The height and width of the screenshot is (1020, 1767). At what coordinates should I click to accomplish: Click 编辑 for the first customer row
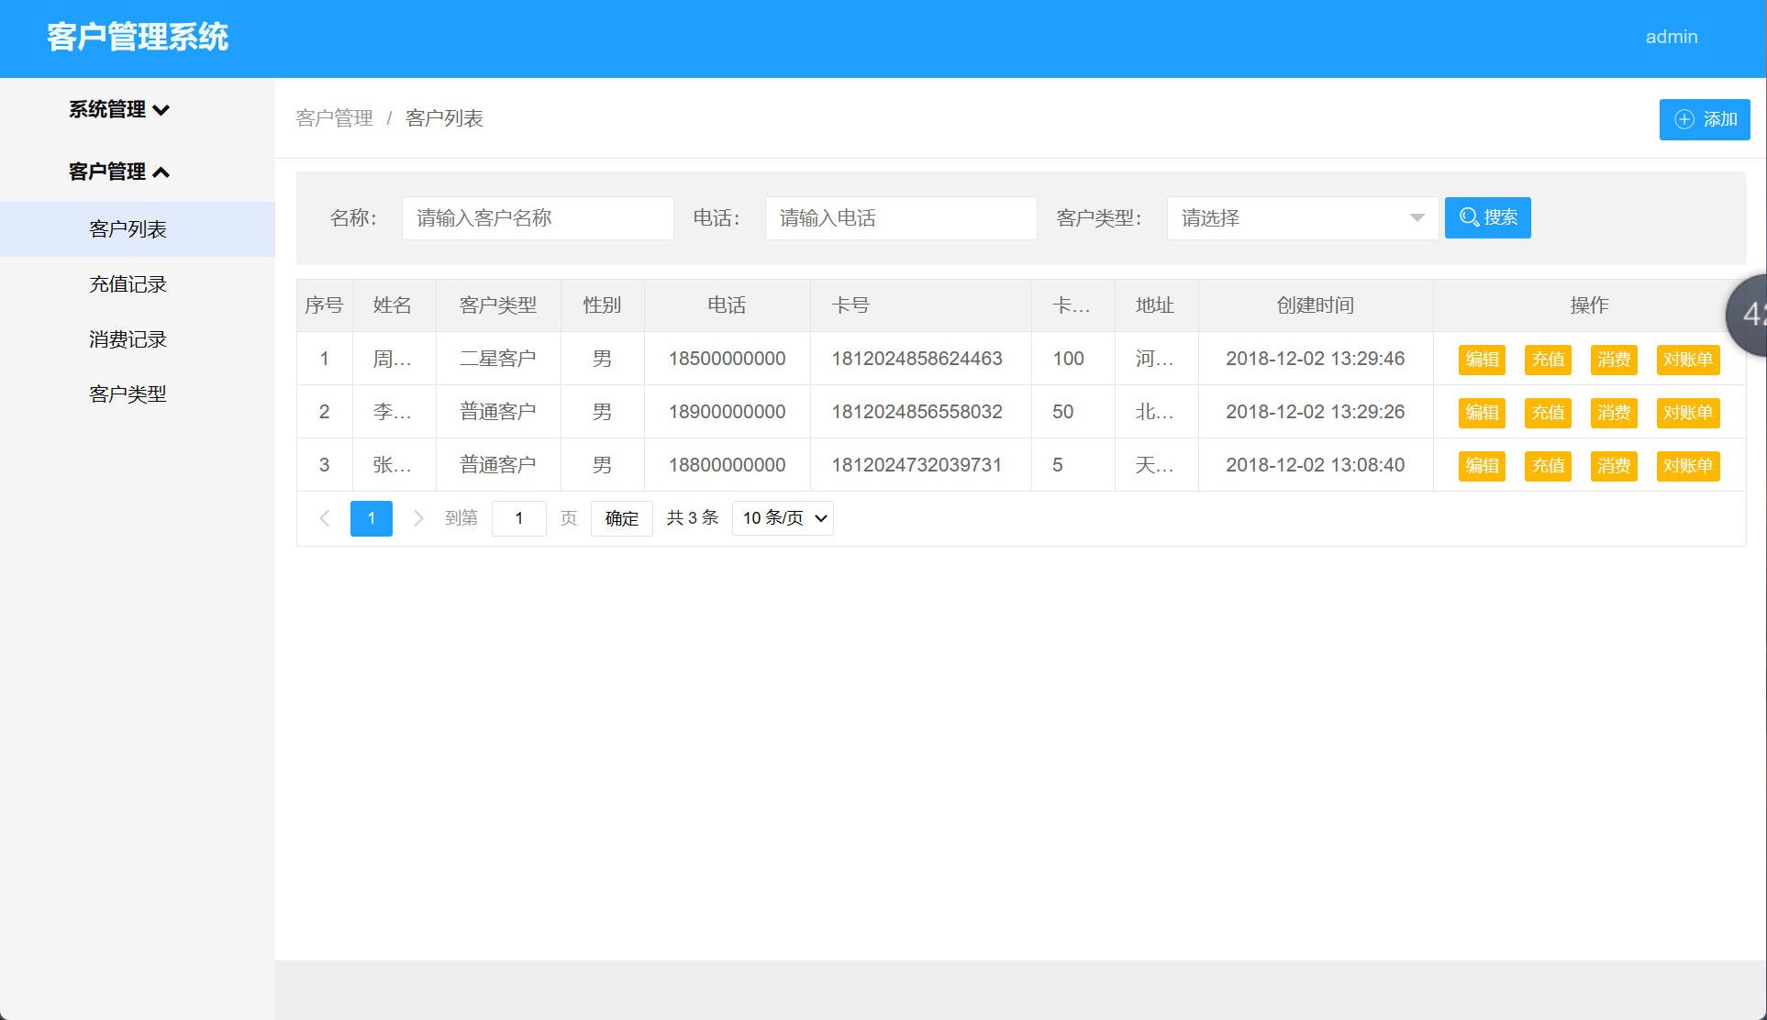[1482, 359]
